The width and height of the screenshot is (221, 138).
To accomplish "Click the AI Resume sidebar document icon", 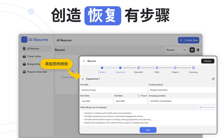I will click(24, 49).
